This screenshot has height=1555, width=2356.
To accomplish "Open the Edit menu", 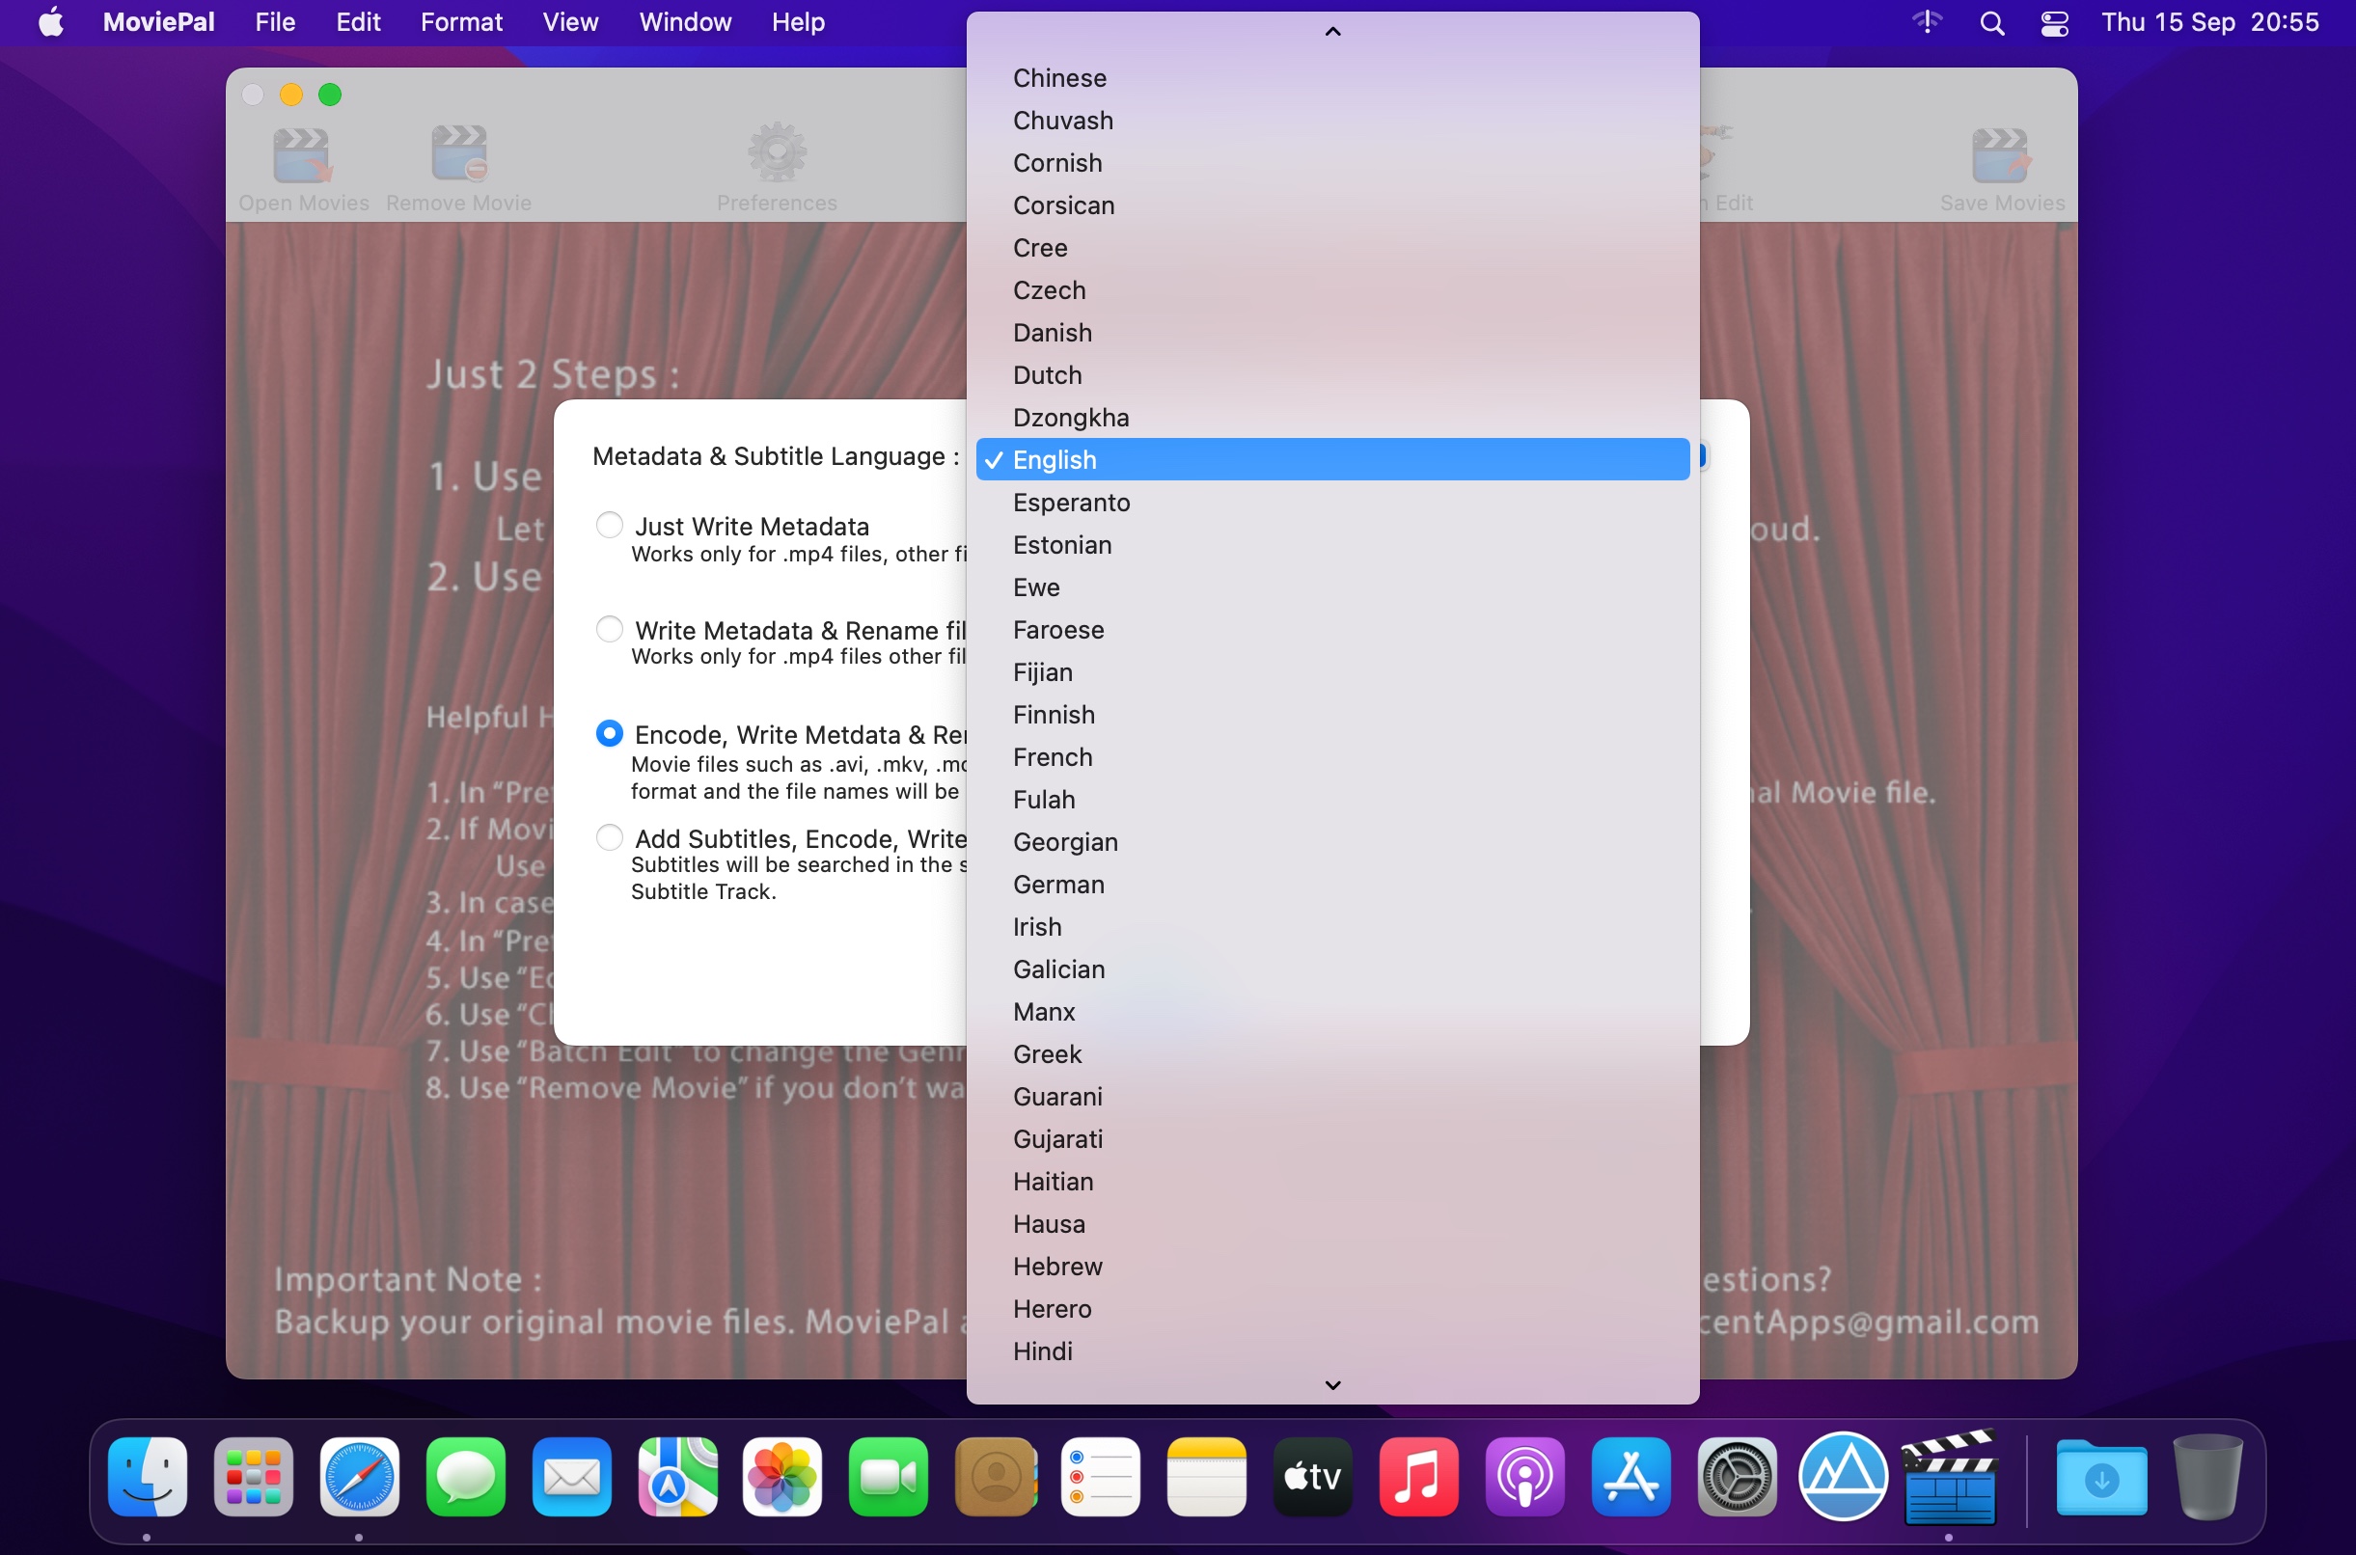I will pos(358,22).
